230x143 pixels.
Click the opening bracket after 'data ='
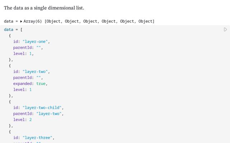click(21, 30)
